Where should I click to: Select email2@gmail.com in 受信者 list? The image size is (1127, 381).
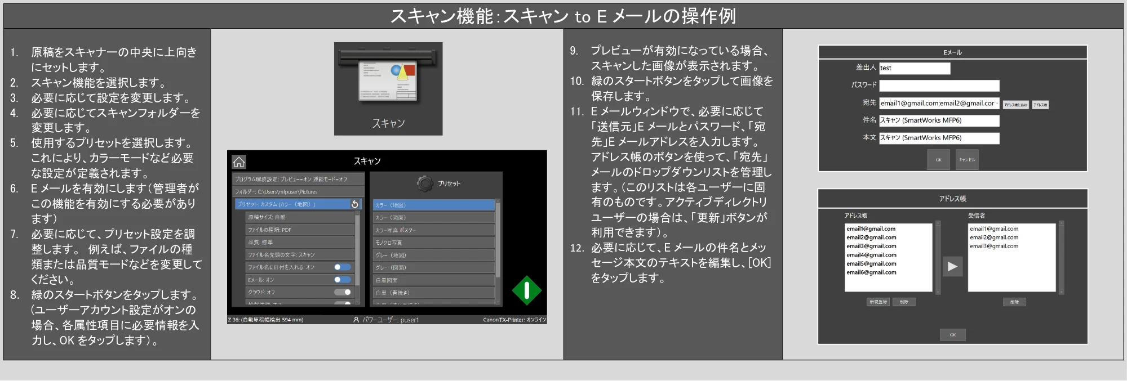(x=994, y=237)
